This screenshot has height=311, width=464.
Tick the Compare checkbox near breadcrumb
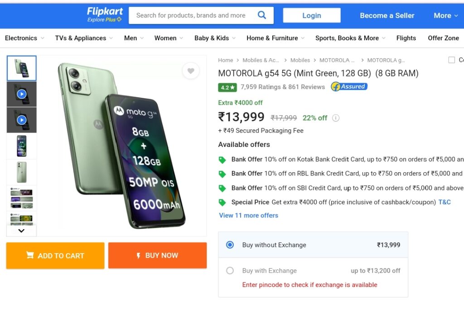[x=452, y=60]
